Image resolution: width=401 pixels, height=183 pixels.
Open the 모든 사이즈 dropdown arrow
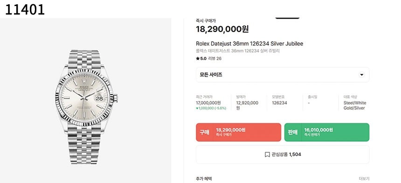[361, 75]
